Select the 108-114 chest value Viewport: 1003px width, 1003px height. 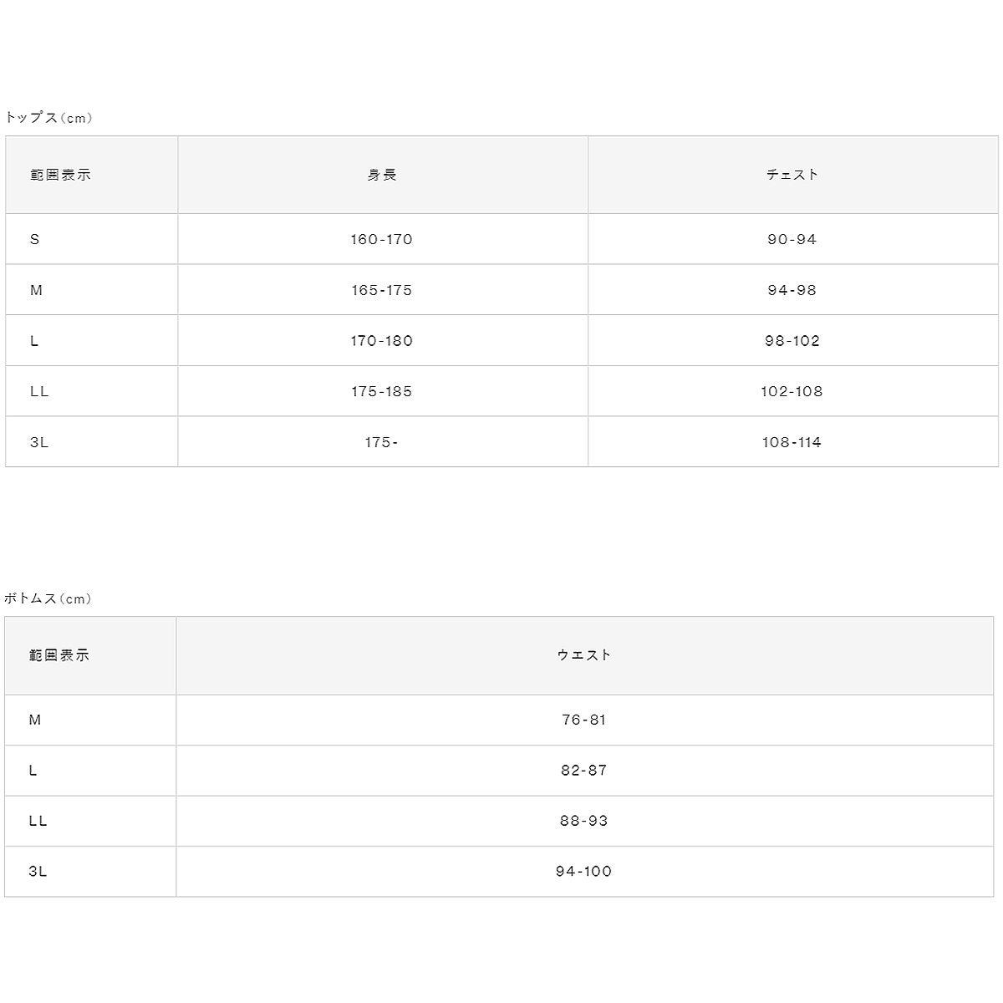[x=792, y=442]
